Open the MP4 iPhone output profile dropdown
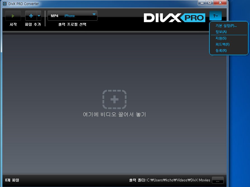The image size is (250, 187). point(73,16)
